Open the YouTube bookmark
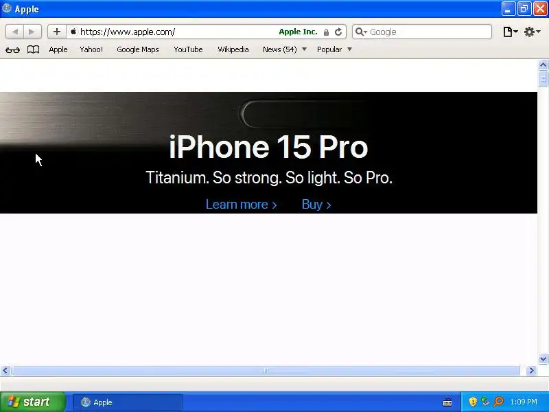Image resolution: width=549 pixels, height=412 pixels. coord(188,49)
